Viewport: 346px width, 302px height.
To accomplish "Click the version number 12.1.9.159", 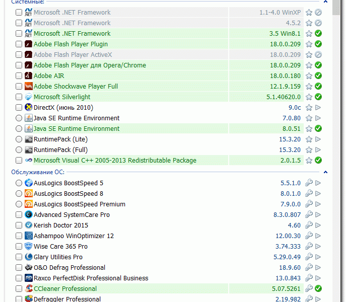I will pos(286,86).
